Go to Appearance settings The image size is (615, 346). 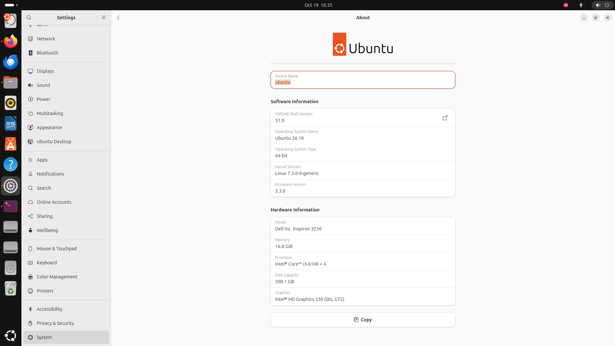coord(66,128)
